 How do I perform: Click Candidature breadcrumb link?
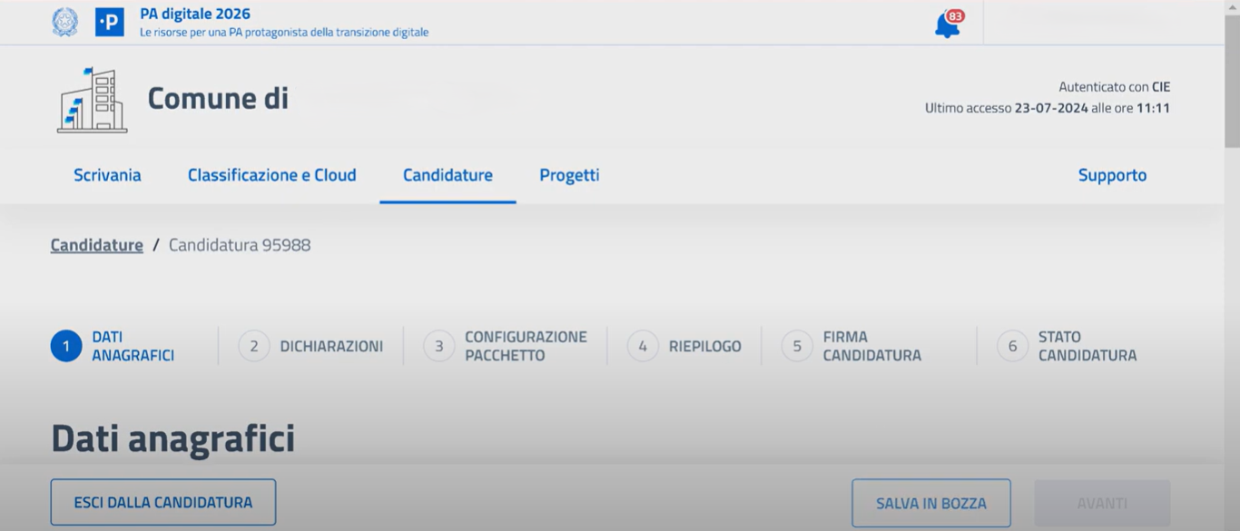click(97, 245)
